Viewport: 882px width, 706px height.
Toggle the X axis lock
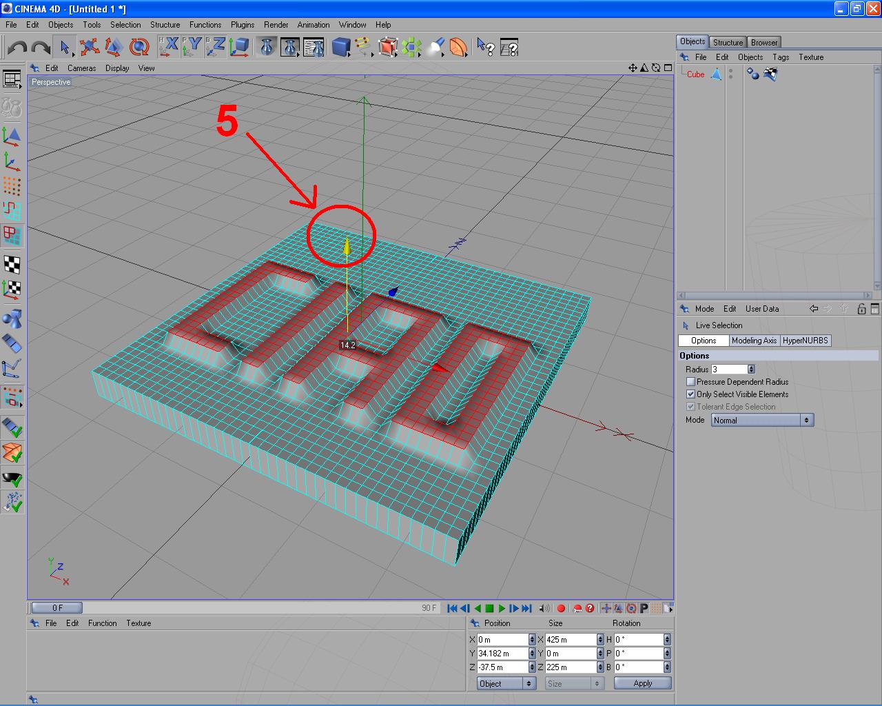169,47
